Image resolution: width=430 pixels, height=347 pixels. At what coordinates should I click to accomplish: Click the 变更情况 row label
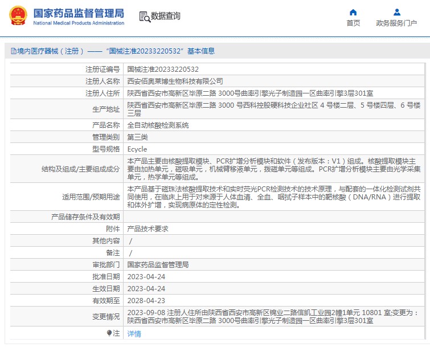pyautogui.click(x=106, y=316)
